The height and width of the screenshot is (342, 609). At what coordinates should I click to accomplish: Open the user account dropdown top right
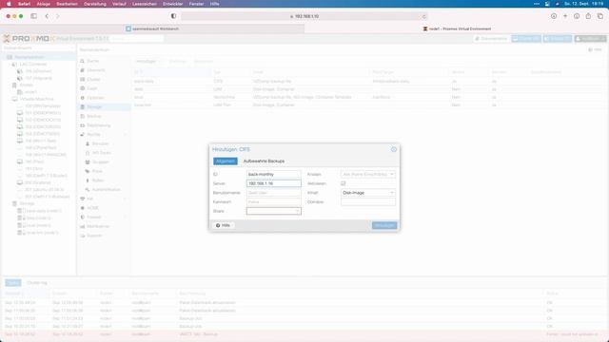click(x=590, y=39)
